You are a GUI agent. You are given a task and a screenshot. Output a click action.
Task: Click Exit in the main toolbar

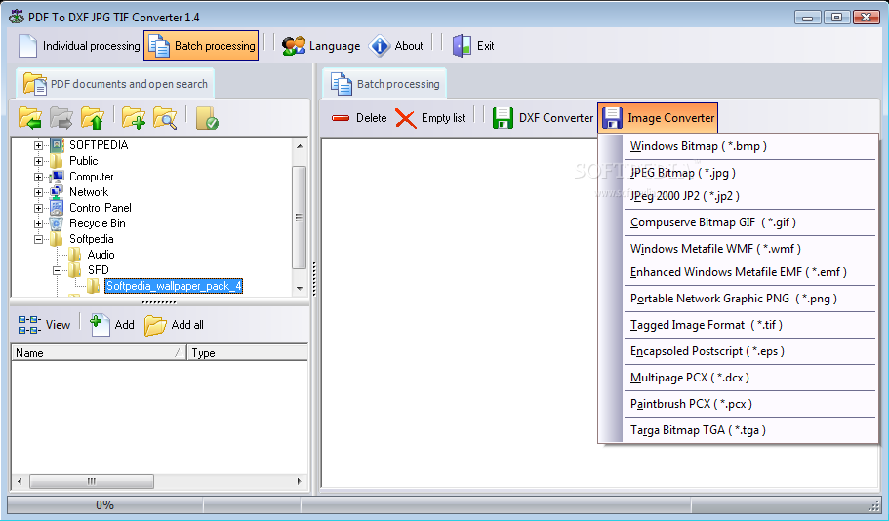pyautogui.click(x=473, y=46)
